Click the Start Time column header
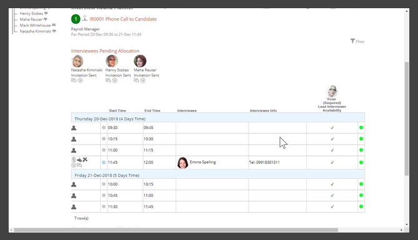The width and height of the screenshot is (418, 240). pos(117,110)
